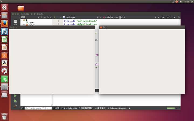Open Files manager from launcher
This screenshot has width=194, height=121.
coord(4,16)
